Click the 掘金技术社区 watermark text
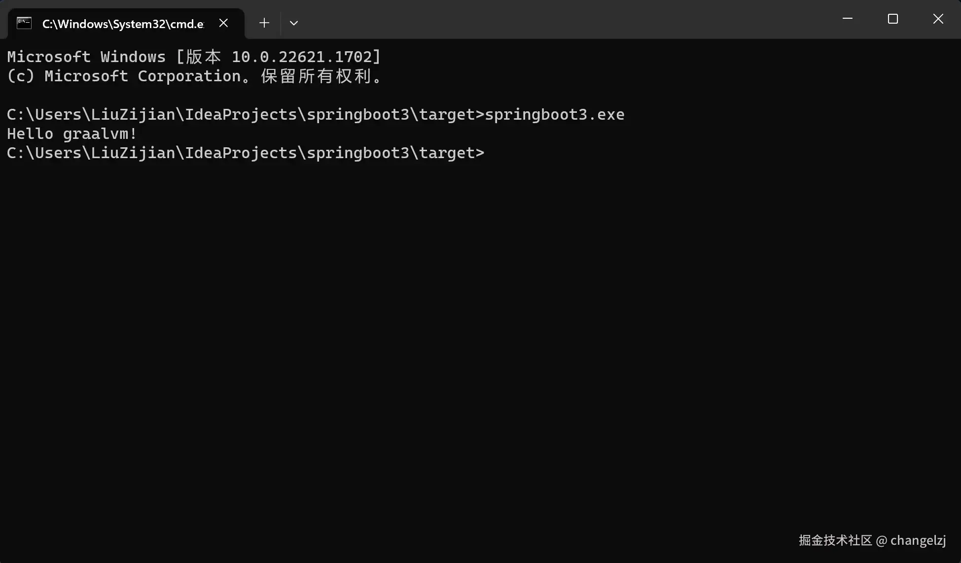The height and width of the screenshot is (563, 961). [x=835, y=540]
